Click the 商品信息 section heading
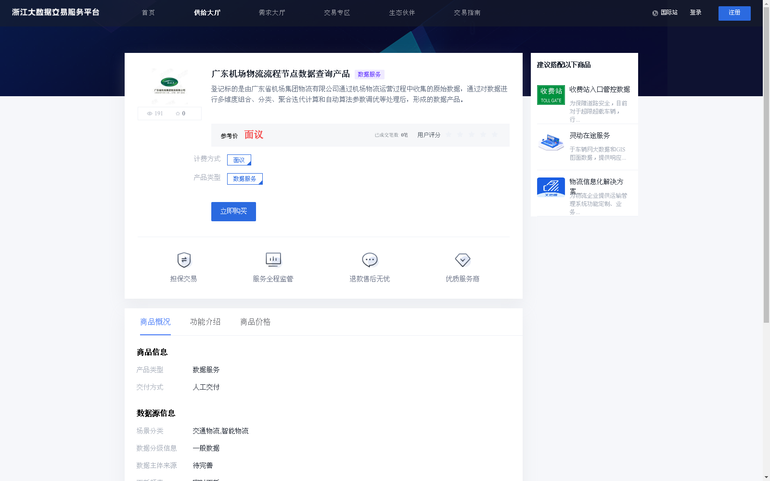Image resolution: width=770 pixels, height=481 pixels. point(152,353)
